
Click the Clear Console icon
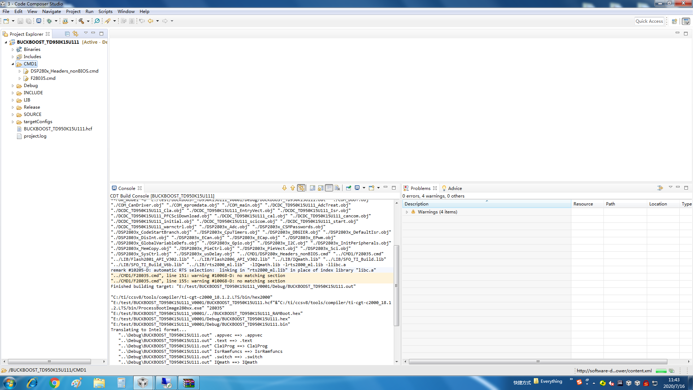tap(337, 188)
